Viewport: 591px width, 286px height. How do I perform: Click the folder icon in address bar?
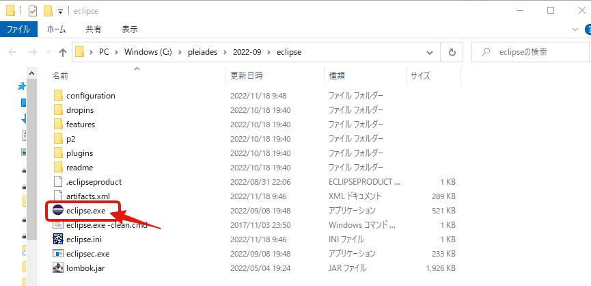pos(79,52)
